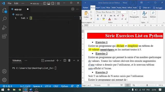
Task: Click Spaces: 4 indentation setting
Action: click(38, 86)
